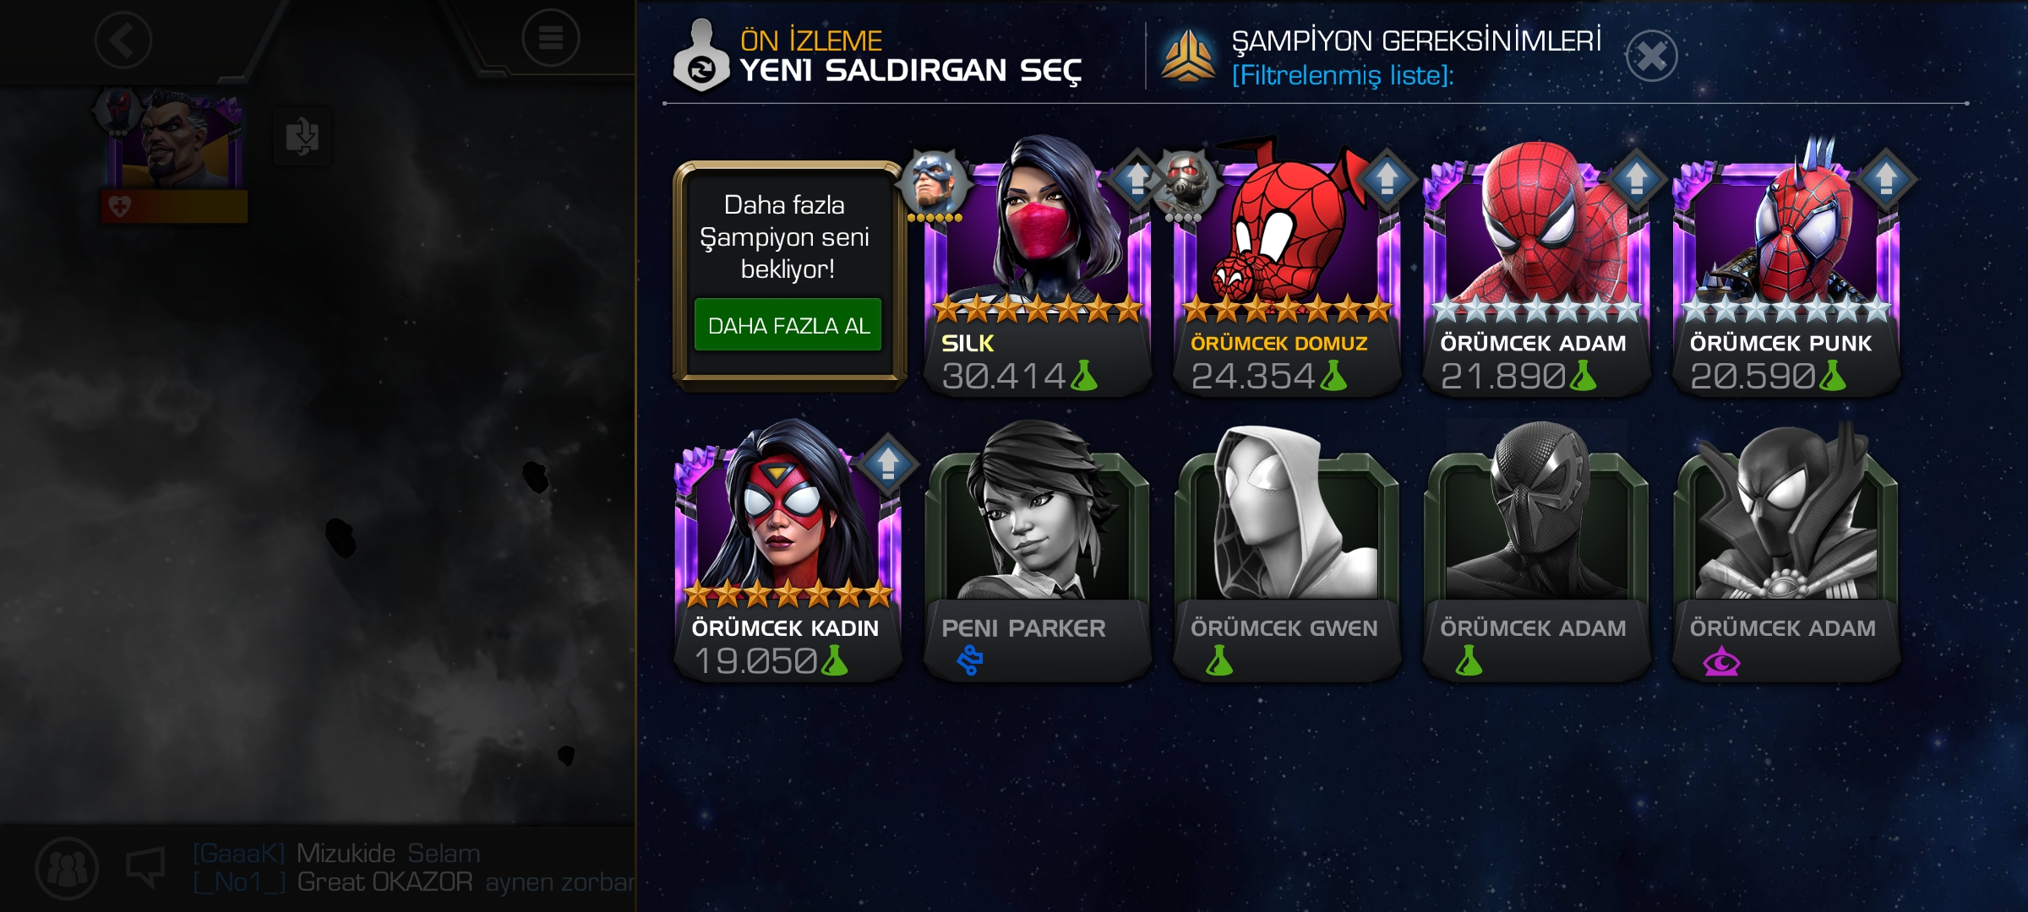Select the red Örümcek Adam champion

(x=1535, y=270)
